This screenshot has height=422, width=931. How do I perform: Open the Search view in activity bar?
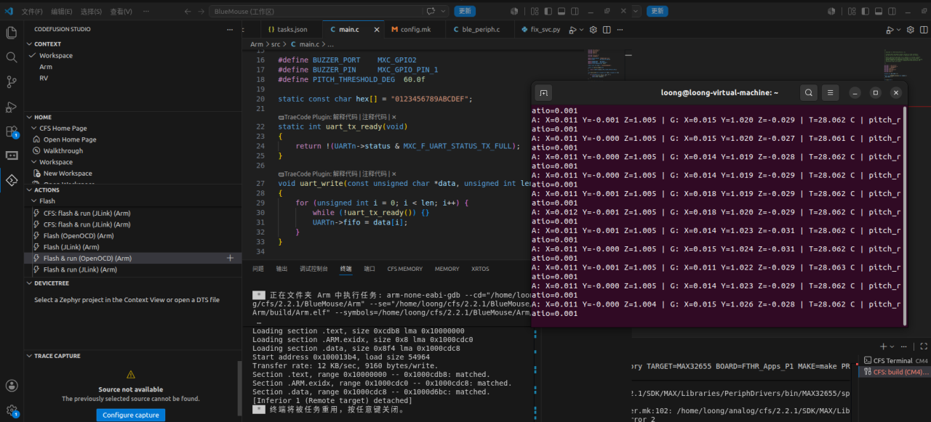click(x=12, y=57)
